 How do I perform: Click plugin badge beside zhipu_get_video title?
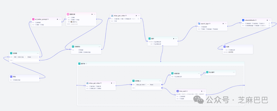(101, 83)
